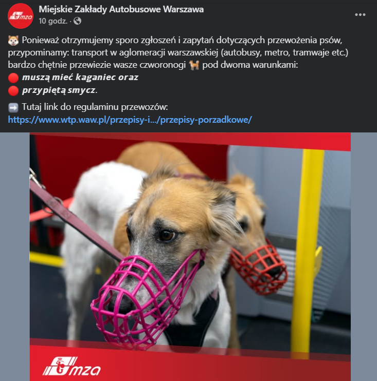
Task: Click the red circle before 'muszą mieć kaganiec'
Action: pyautogui.click(x=13, y=78)
